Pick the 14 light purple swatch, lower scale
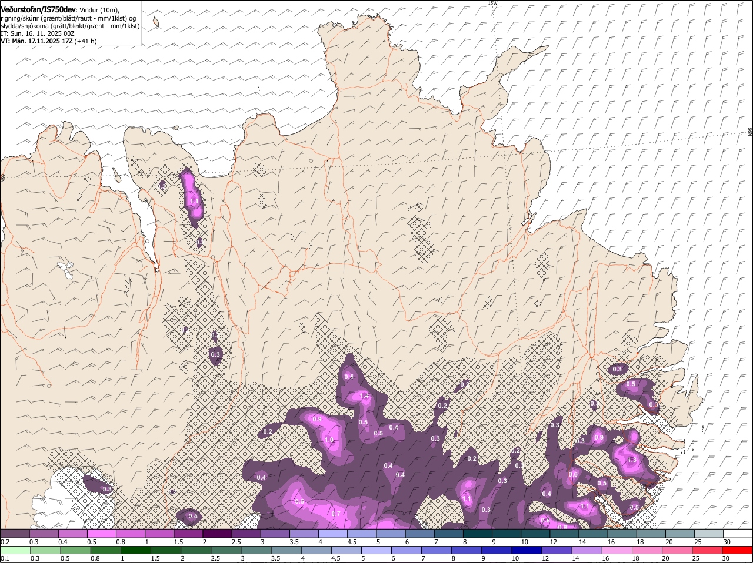Screen dimensions: 753x563 coord(587,550)
